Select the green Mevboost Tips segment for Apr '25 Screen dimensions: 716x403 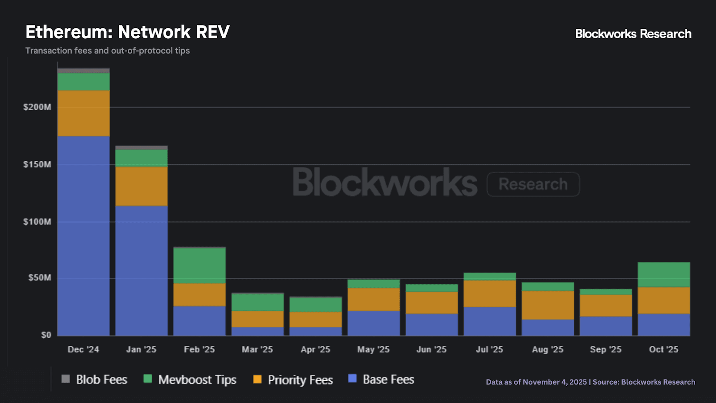(x=316, y=305)
